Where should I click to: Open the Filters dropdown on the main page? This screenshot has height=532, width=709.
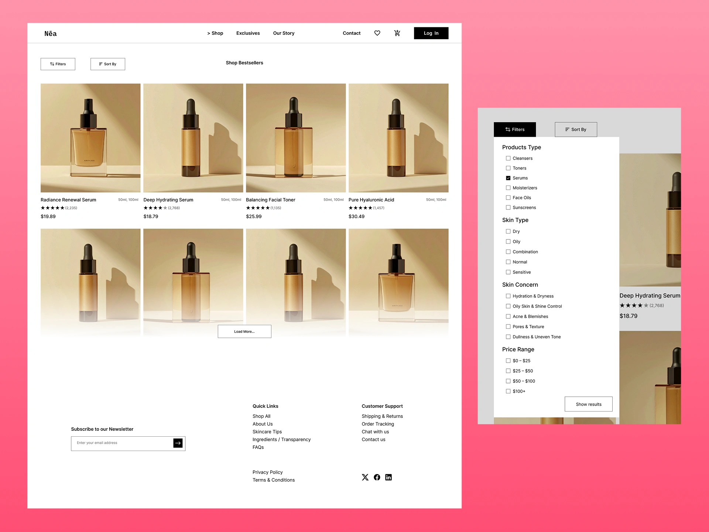click(58, 64)
